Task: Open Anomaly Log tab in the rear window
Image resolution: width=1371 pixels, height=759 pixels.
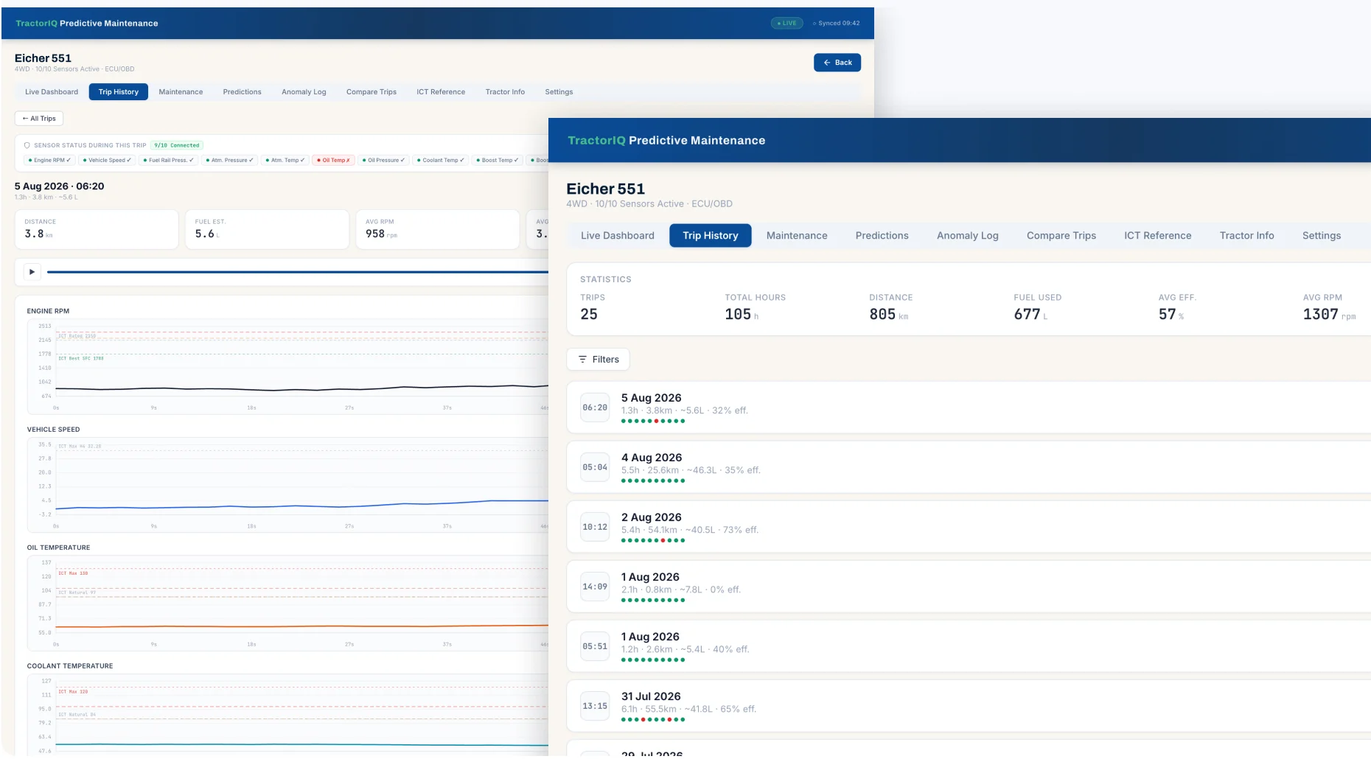Action: (304, 92)
